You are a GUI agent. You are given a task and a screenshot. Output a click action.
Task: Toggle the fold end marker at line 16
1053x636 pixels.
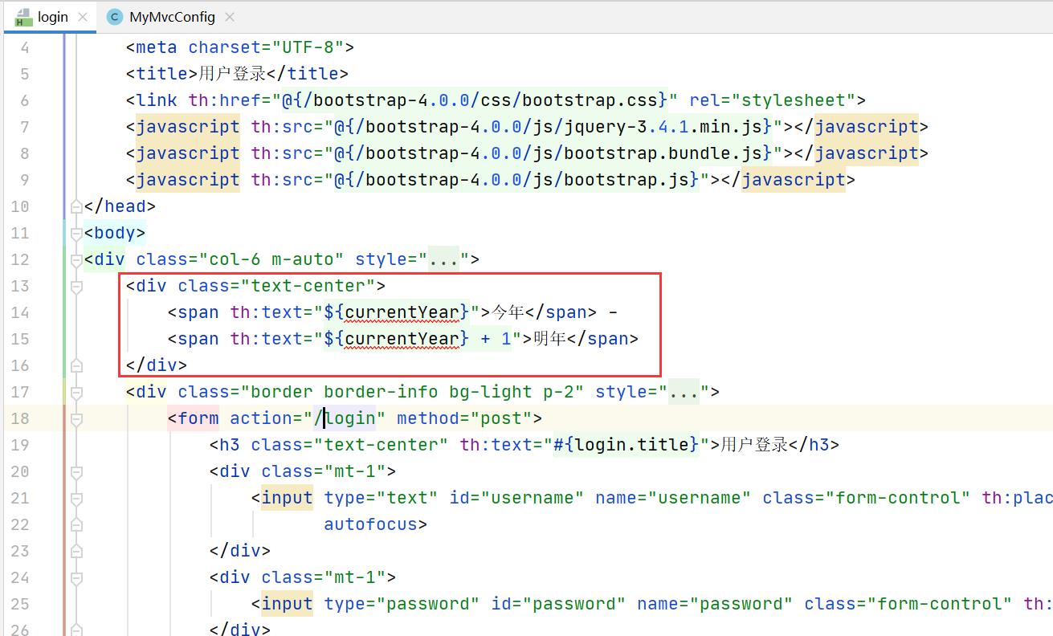(76, 365)
